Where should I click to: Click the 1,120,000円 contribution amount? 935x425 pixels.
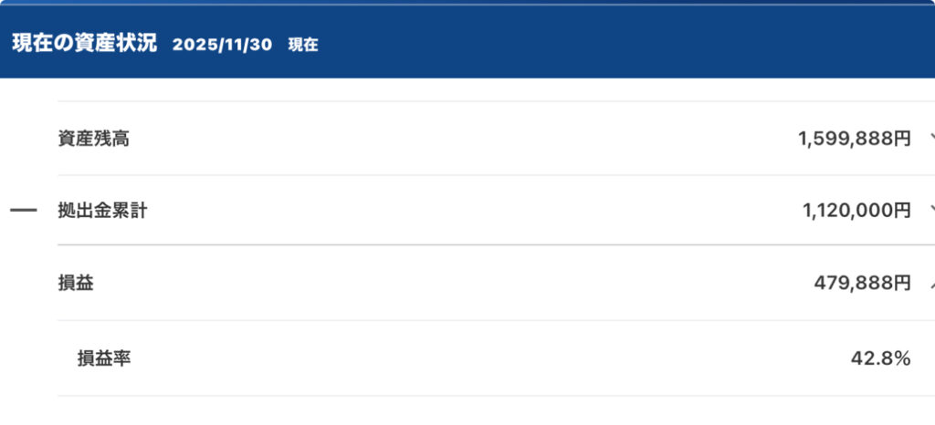click(856, 211)
